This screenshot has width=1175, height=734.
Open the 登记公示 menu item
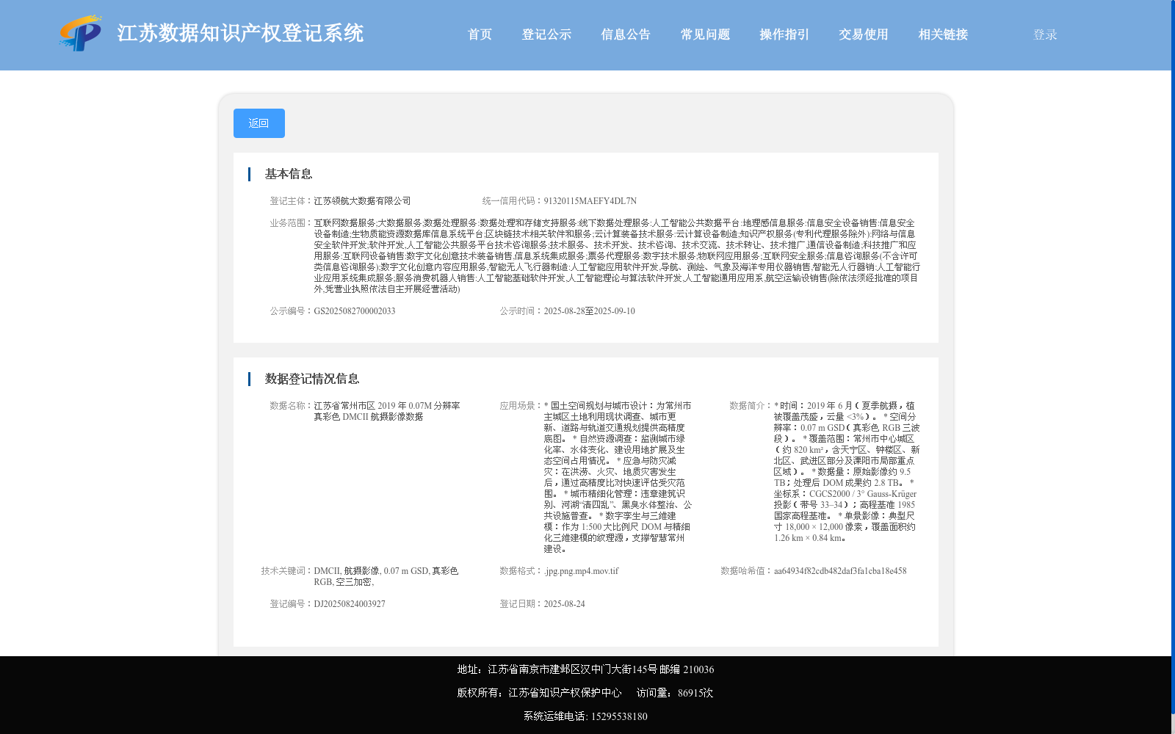click(546, 34)
